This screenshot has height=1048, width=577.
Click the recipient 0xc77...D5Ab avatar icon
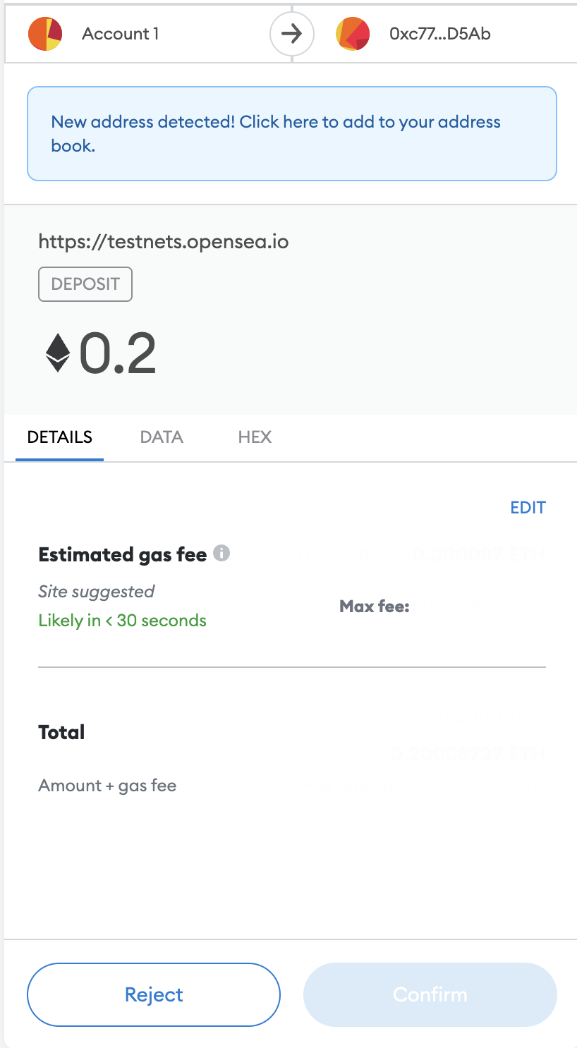click(x=353, y=34)
